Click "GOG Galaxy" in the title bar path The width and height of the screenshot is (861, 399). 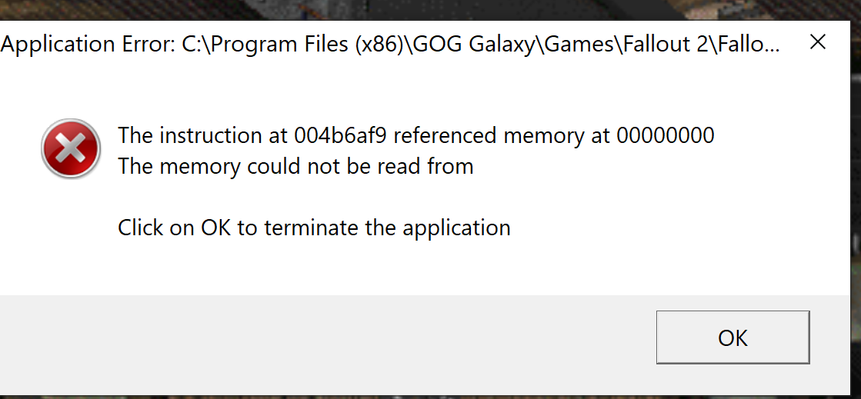pos(475,45)
